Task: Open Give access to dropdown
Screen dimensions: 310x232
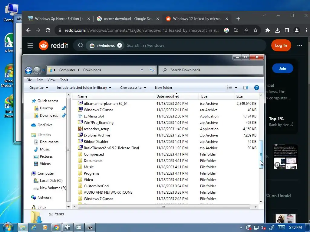Action: pyautogui.click(x=133, y=88)
